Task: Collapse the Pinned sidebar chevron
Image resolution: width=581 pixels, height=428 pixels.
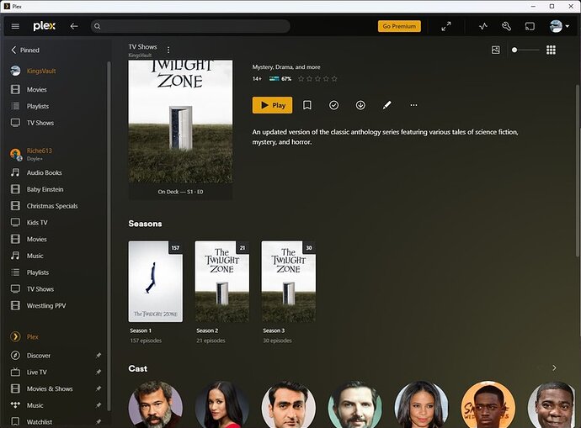Action: (x=13, y=50)
